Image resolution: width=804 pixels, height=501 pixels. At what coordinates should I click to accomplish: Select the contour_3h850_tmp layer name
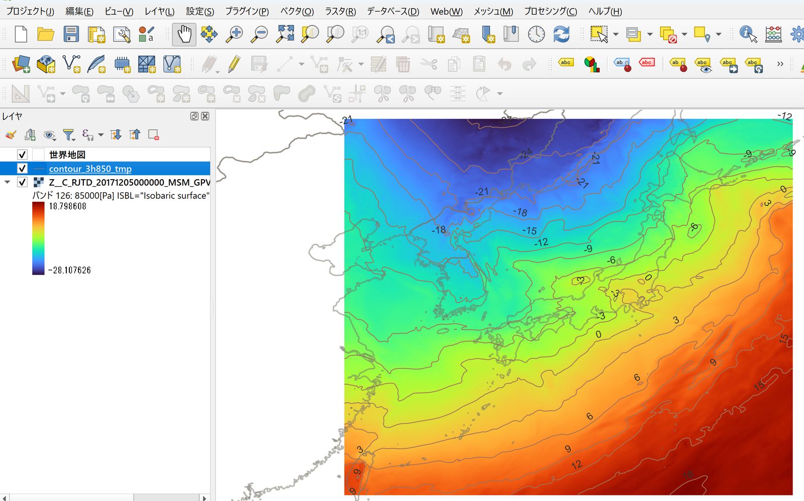pyautogui.click(x=90, y=169)
